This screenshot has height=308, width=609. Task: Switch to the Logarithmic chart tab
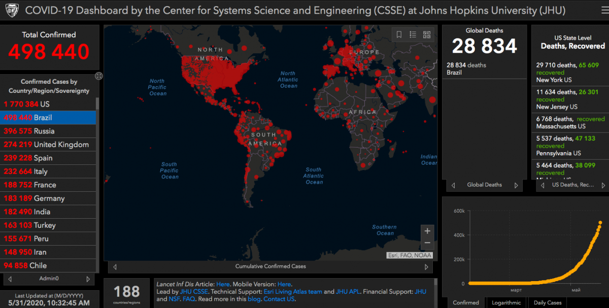[506, 302]
